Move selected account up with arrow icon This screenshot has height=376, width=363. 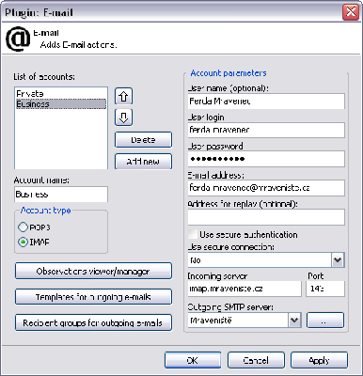click(x=123, y=96)
